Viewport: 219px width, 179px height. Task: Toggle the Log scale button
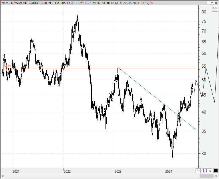[215, 9]
